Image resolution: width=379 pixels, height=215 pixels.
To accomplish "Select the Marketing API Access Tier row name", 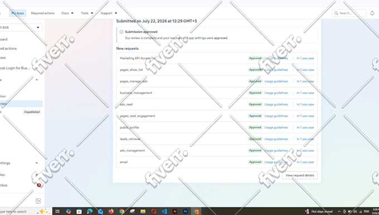I will coord(138,58).
